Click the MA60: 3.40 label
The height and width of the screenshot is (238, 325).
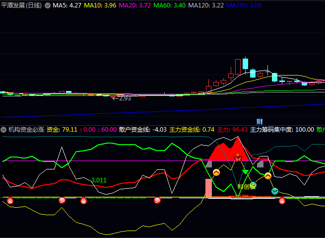coord(170,5)
